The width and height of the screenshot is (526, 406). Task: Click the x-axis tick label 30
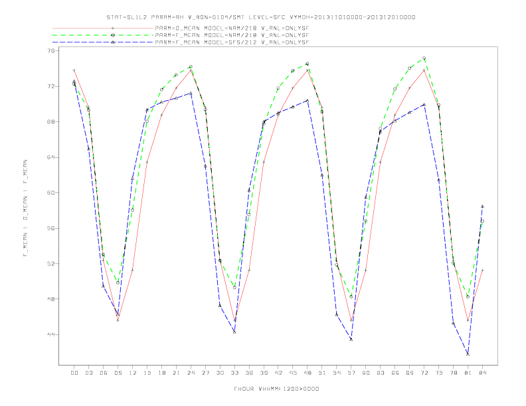click(x=220, y=373)
